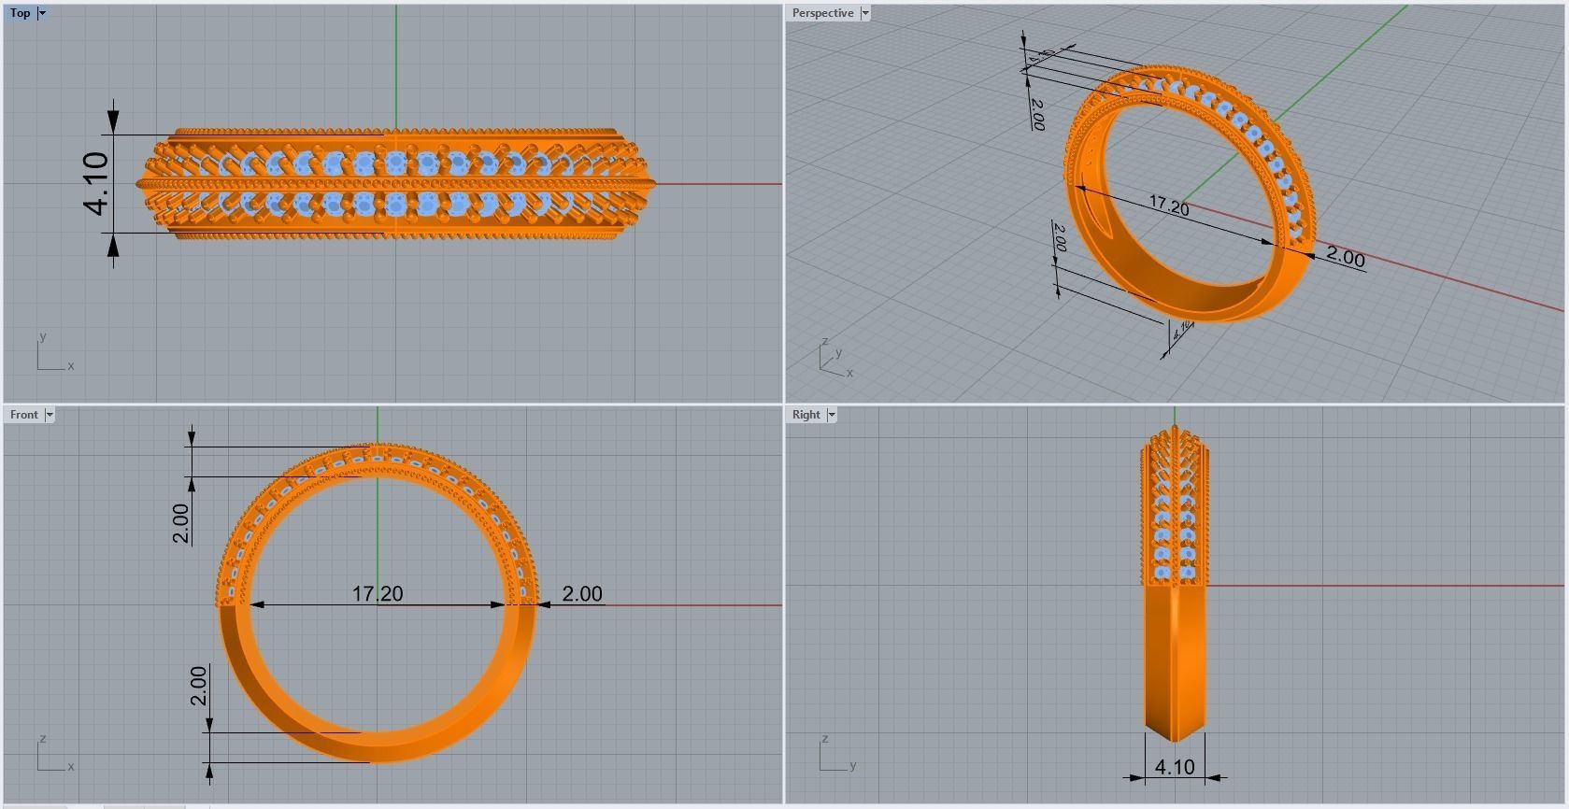Select the 17.20 dimension in Front viewport
This screenshot has height=809, width=1569.
(378, 593)
